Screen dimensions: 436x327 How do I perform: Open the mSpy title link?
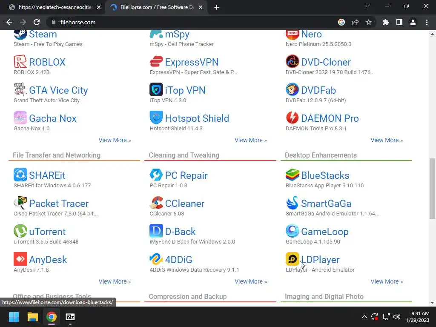177,34
